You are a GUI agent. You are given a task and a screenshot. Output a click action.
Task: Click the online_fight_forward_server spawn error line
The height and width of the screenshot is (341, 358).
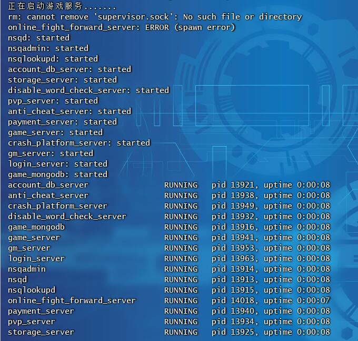click(x=122, y=27)
